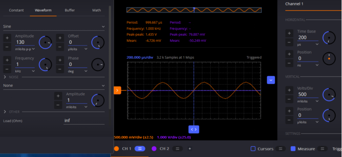Image resolution: width=342 pixels, height=157 pixels.
Task: Increase signal Amplitude with plus button
Action: pyautogui.click(x=7, y=38)
